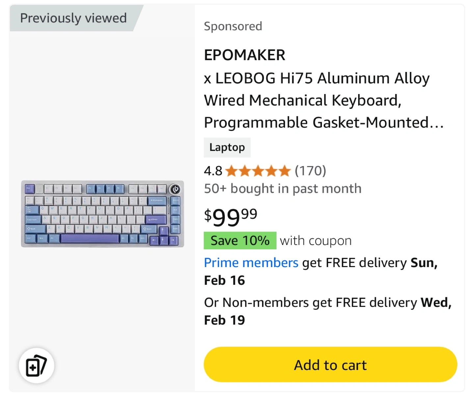Select the Laptop tag badge
The width and height of the screenshot is (474, 394).
coord(227,147)
